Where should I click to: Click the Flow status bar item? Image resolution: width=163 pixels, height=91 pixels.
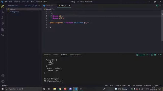pyautogui.click(x=155, y=85)
